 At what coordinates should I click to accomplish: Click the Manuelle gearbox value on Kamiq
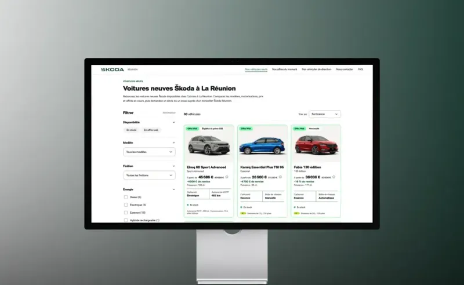tap(270, 198)
